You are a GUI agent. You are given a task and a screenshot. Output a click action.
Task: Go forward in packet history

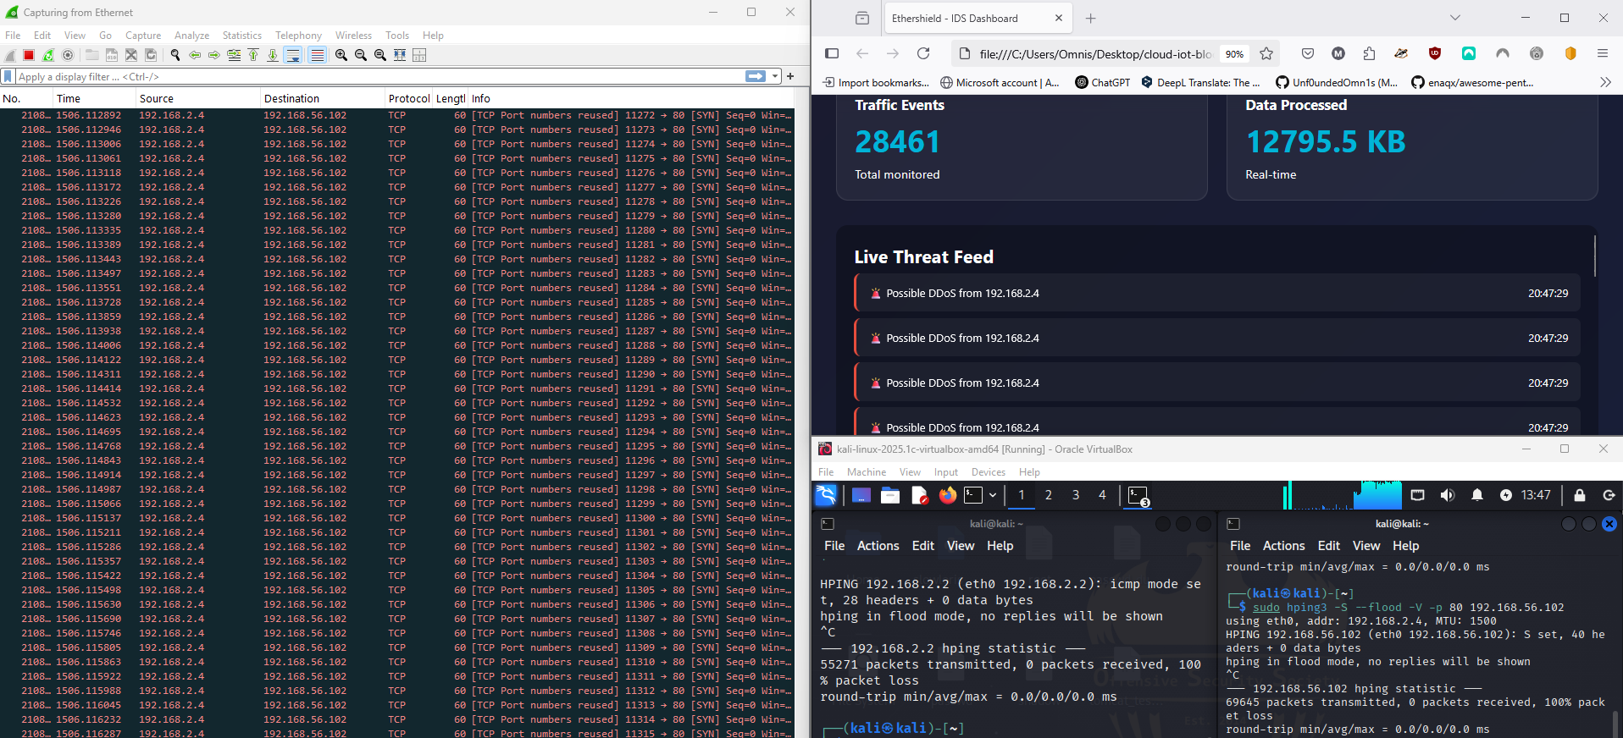(214, 55)
